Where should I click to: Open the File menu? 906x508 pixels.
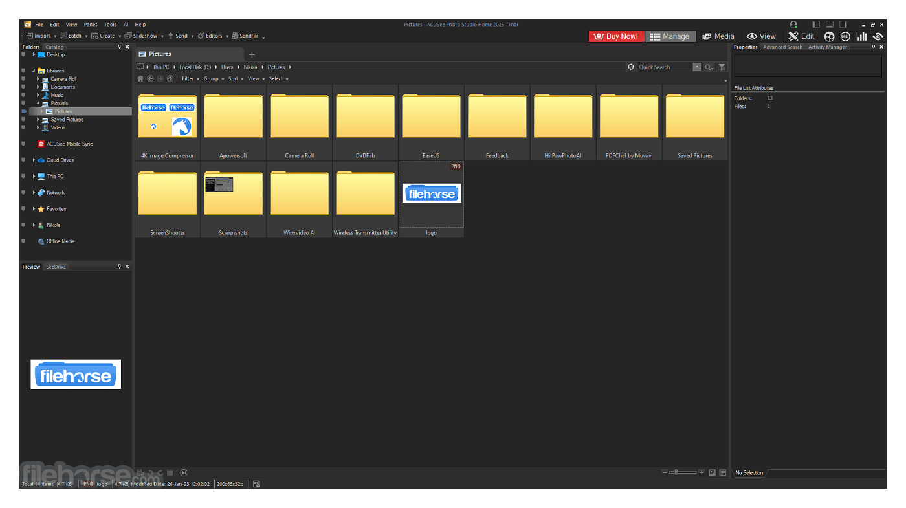[x=39, y=25]
